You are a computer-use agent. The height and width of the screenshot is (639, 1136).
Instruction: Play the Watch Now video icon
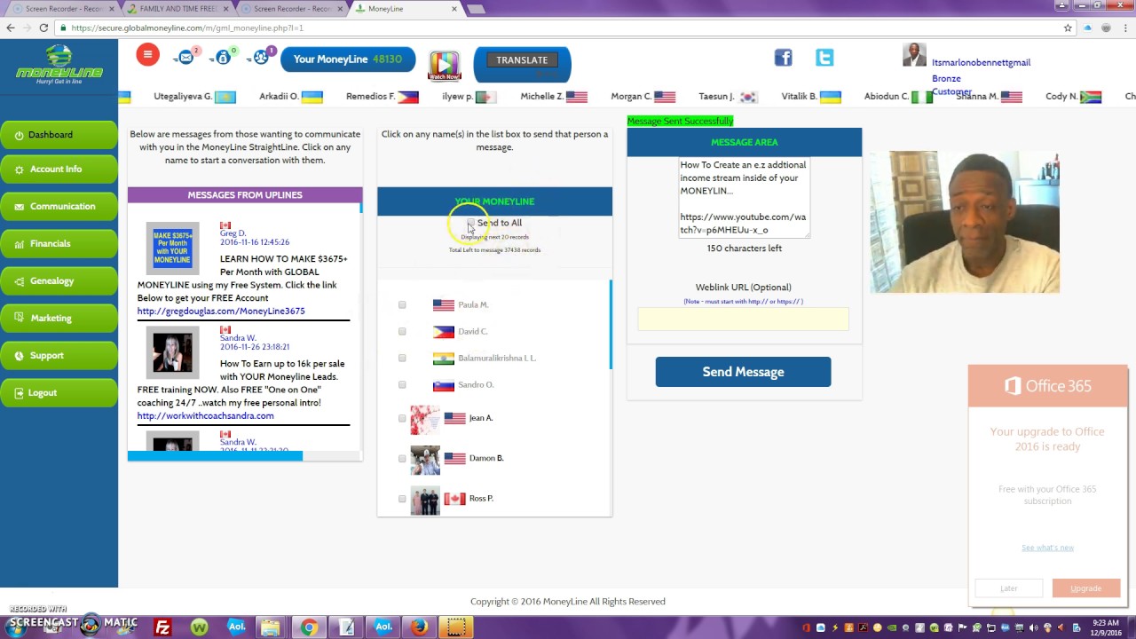445,65
